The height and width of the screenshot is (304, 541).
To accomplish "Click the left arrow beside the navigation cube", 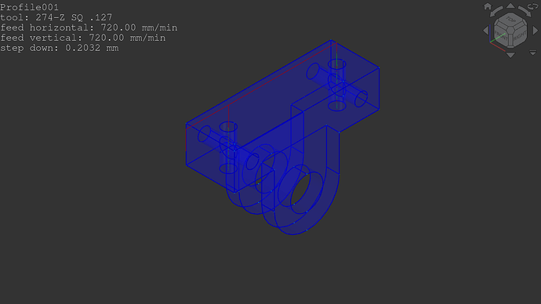I will coord(486,31).
